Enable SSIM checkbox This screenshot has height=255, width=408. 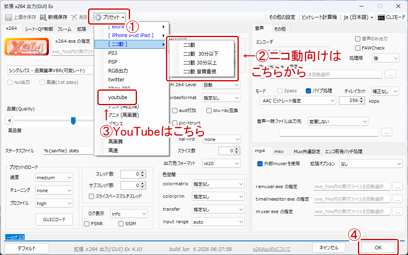click(x=121, y=224)
